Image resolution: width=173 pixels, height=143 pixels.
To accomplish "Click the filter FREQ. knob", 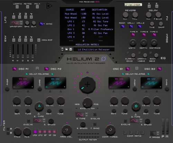I will 18,132.
